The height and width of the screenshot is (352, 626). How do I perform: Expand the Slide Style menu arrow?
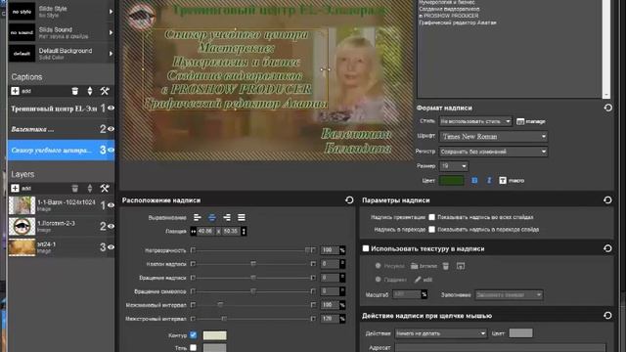pos(111,12)
